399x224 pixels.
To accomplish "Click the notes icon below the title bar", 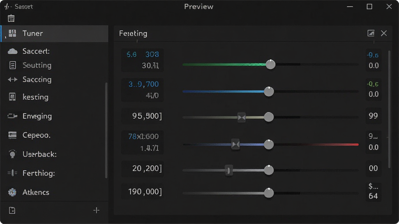I will pos(11,18).
